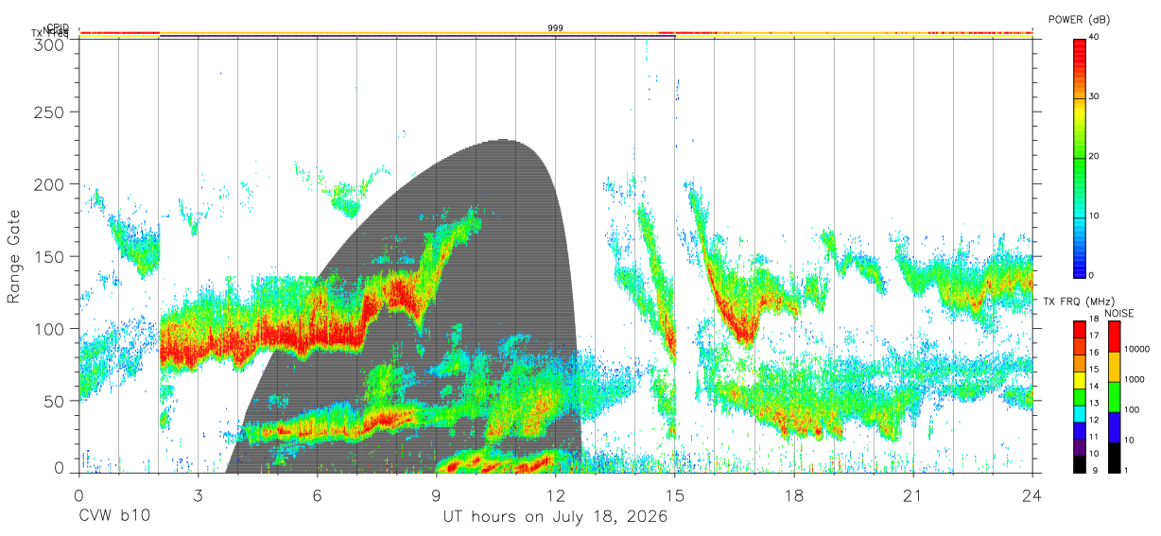
Task: Click the 18 MHz frequency label
Action: tap(1093, 320)
